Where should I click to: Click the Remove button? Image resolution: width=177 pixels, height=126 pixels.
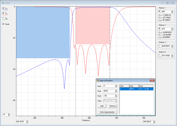pos(113,106)
